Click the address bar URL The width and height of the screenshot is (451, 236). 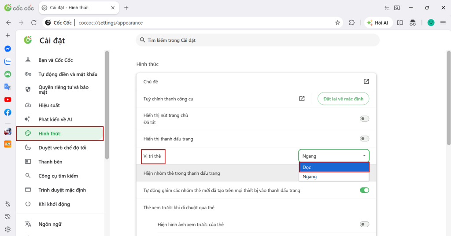pos(111,23)
